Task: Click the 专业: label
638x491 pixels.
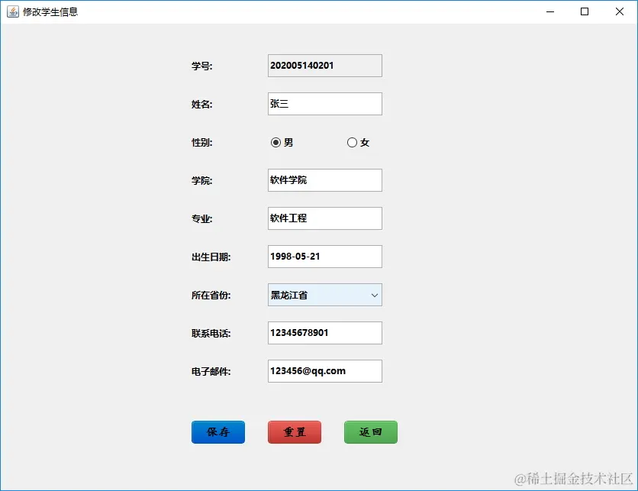Action: pyautogui.click(x=201, y=218)
